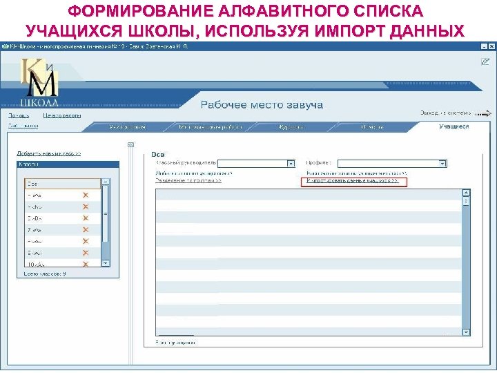Delete class 7 «А» with its red X
Screen dimensions: 497x373
[x=86, y=229]
